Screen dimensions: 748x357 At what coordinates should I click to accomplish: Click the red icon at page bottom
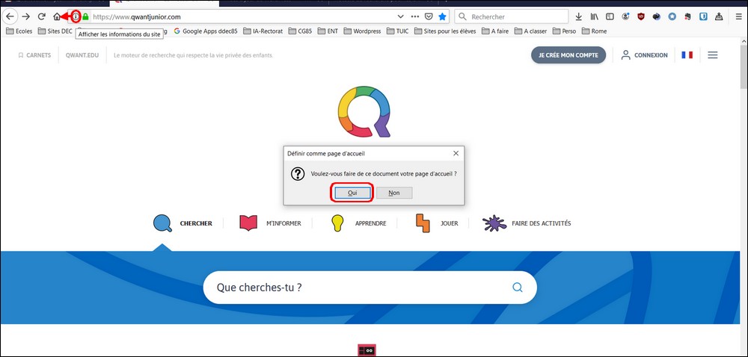pos(367,350)
